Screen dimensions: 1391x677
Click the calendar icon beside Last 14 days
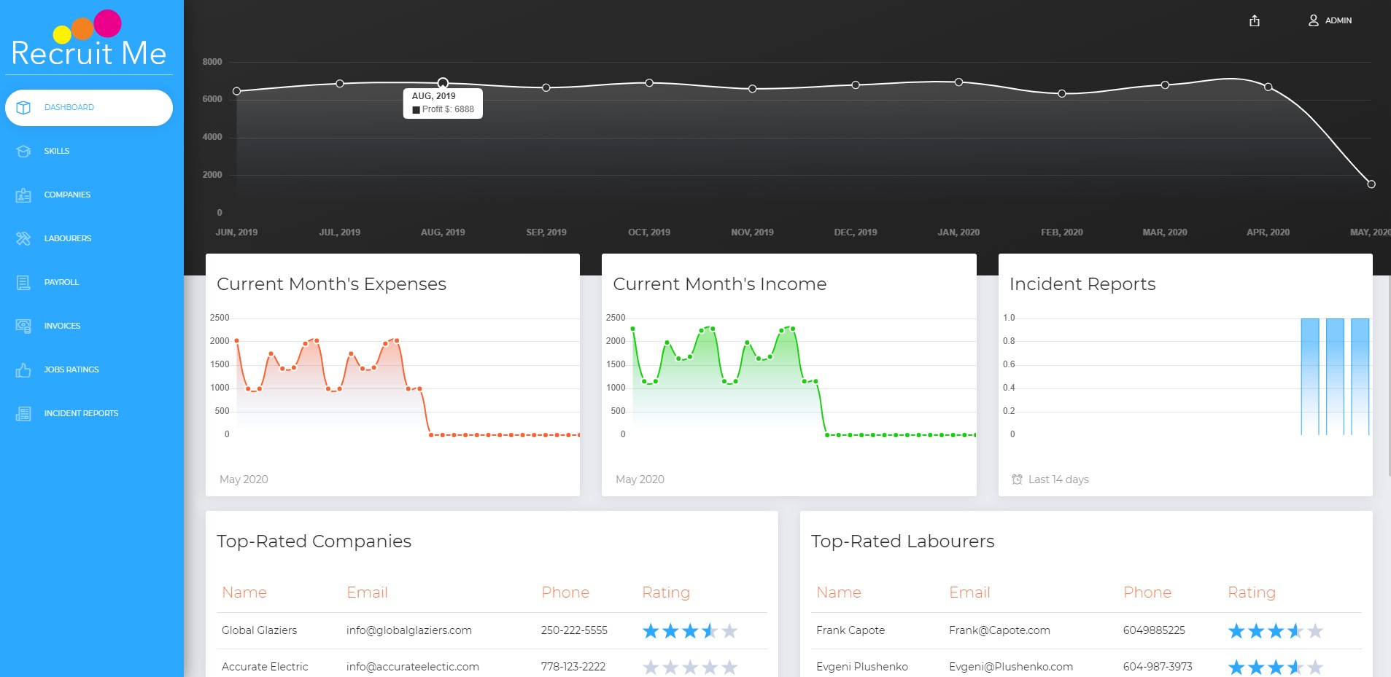pos(1016,479)
